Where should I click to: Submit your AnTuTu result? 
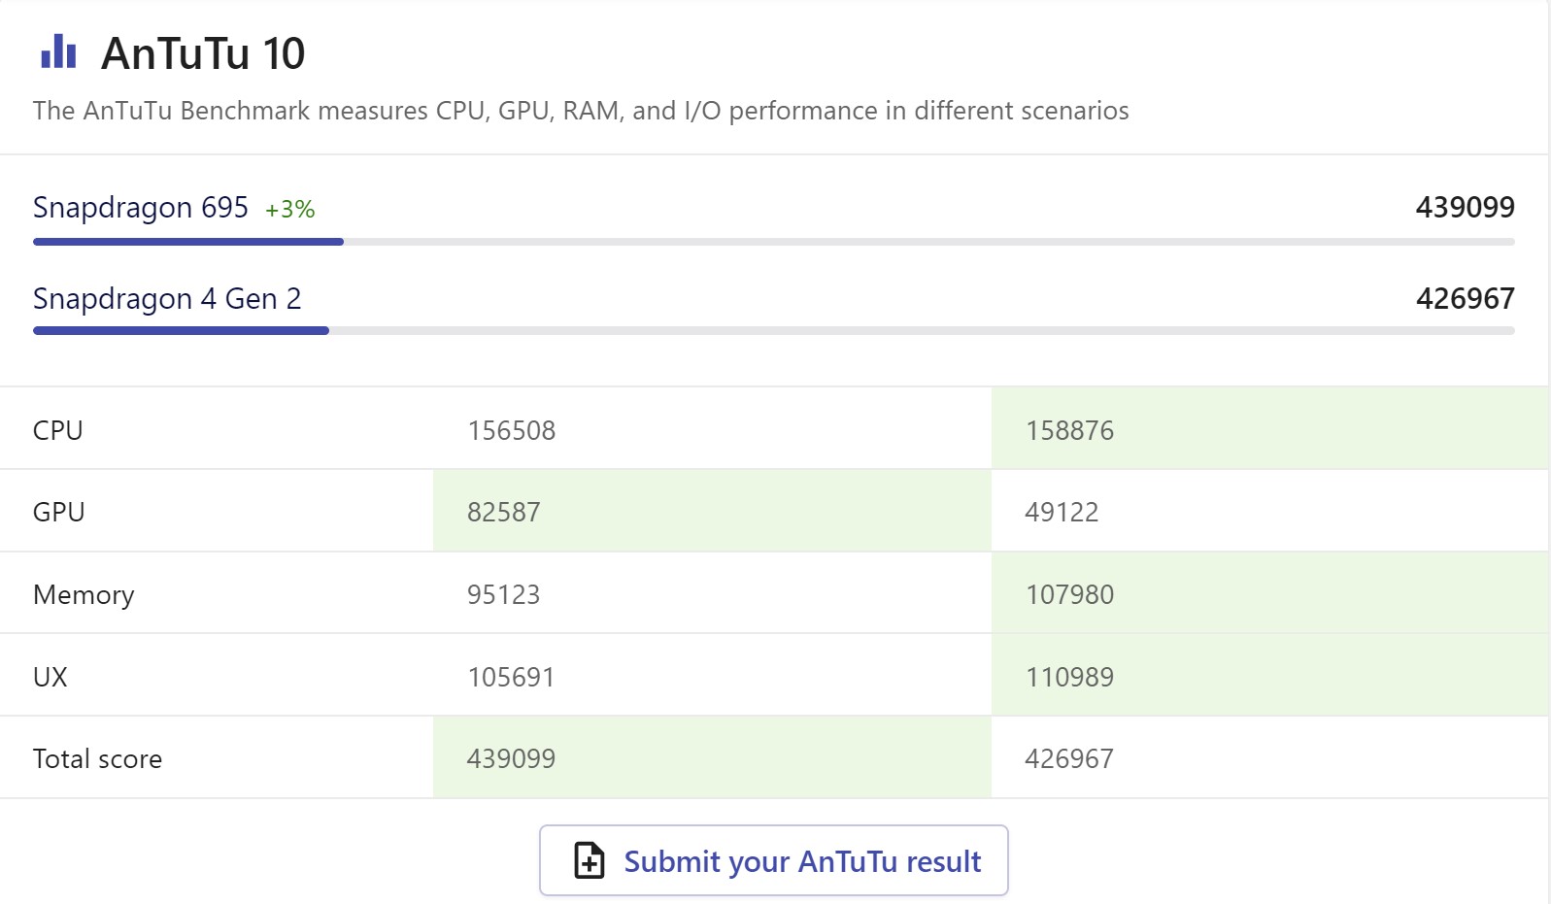773,860
